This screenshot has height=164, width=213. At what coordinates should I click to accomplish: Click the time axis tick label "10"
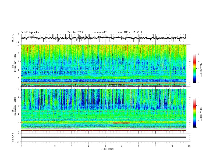189,146
